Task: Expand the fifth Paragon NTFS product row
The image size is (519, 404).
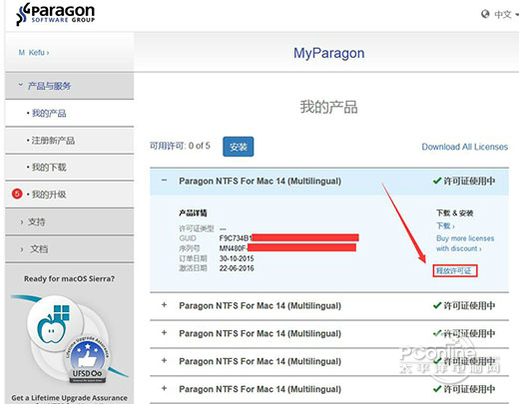Action: pos(164,388)
